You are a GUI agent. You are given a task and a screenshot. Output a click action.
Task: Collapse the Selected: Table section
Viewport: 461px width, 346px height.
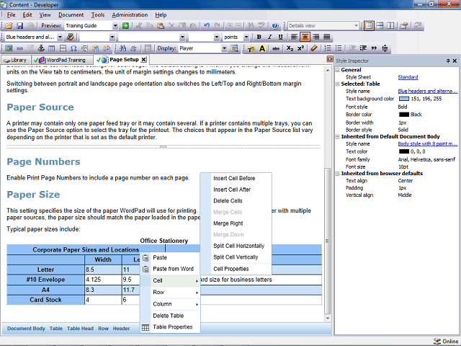pos(338,84)
